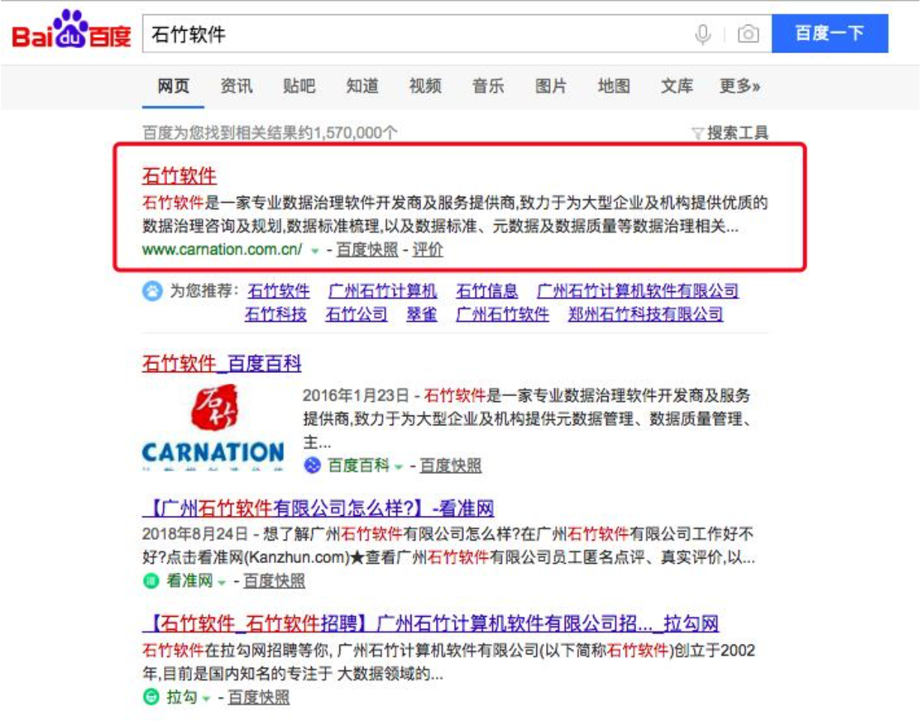
Task: Click the 评价 link
Action: click(x=428, y=250)
